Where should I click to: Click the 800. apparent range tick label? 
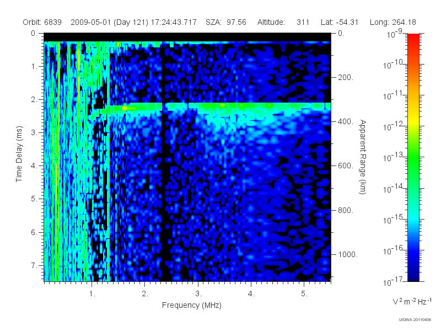click(x=346, y=210)
